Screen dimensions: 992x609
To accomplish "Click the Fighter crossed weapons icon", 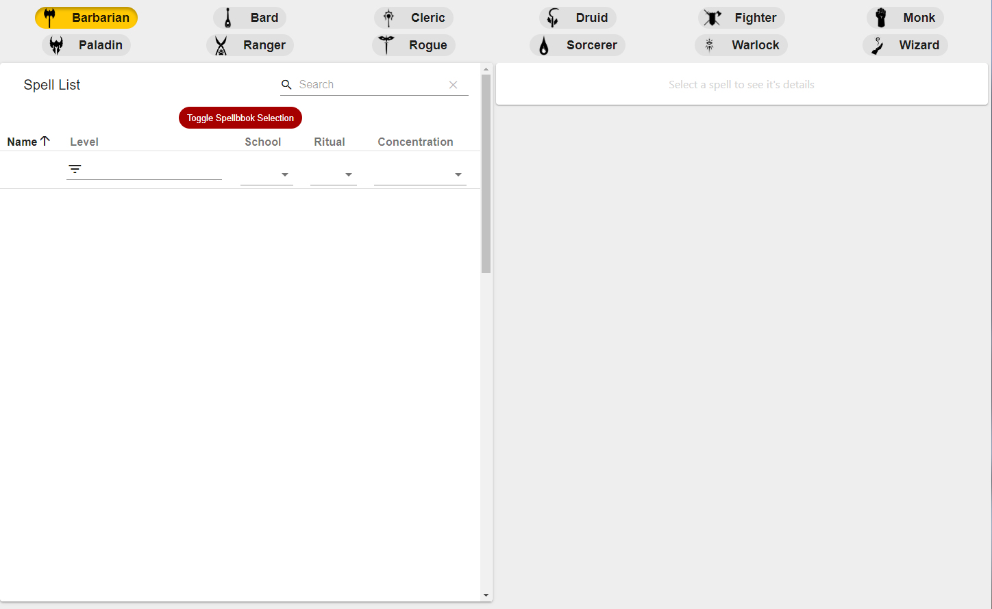I will [712, 18].
